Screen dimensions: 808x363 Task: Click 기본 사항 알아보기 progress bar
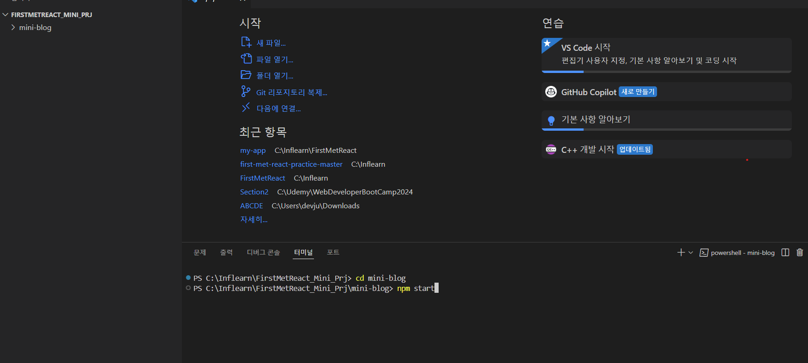[666, 129]
